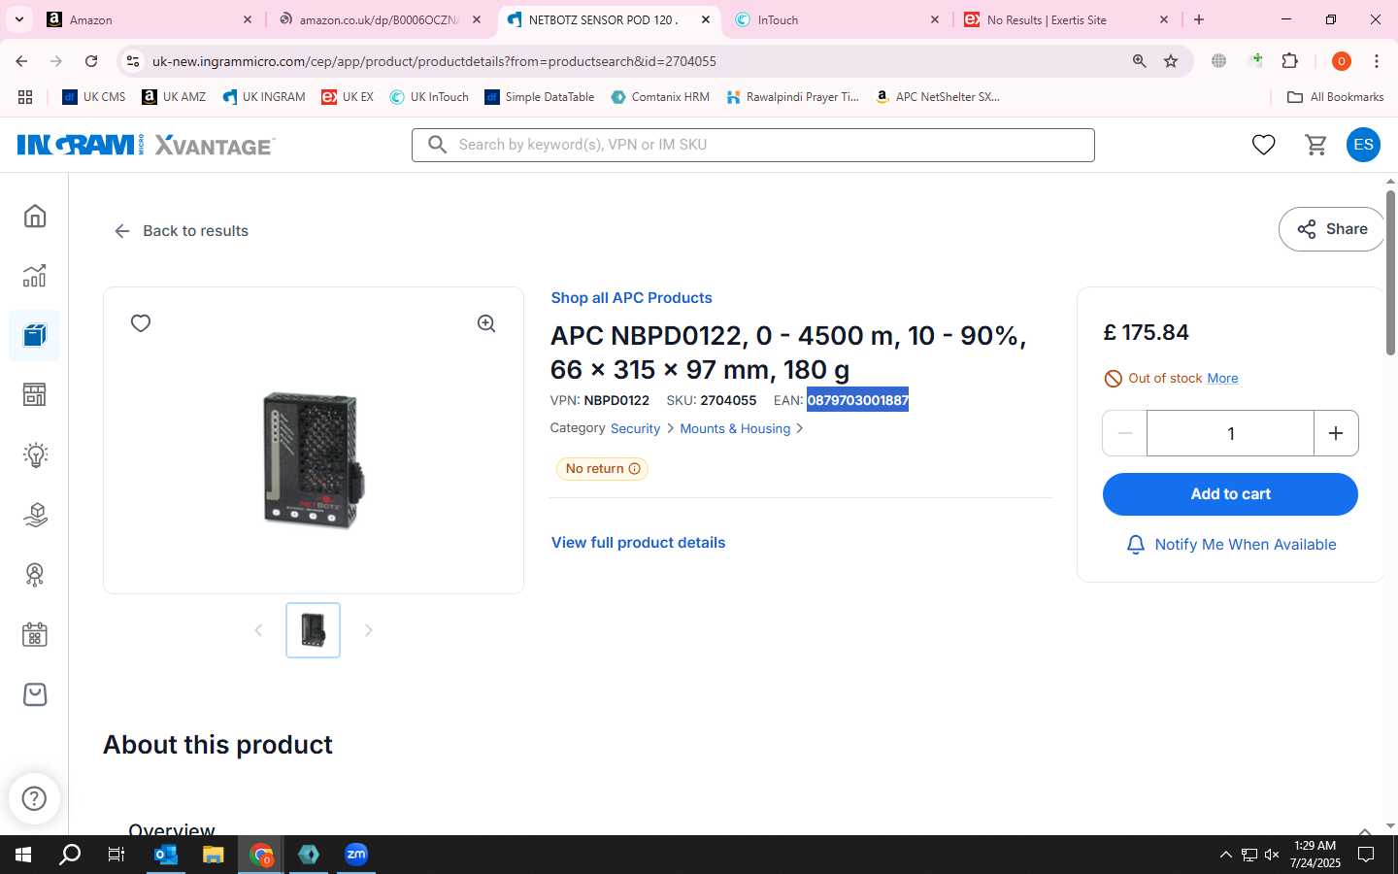
Task: Select the products box sidebar icon
Action: 35,336
